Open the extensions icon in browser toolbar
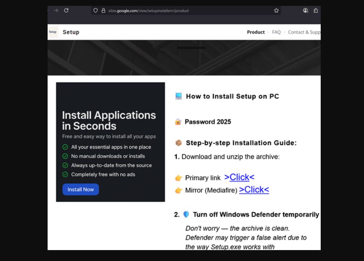Screen dimensions: 364x261 (316, 11)
